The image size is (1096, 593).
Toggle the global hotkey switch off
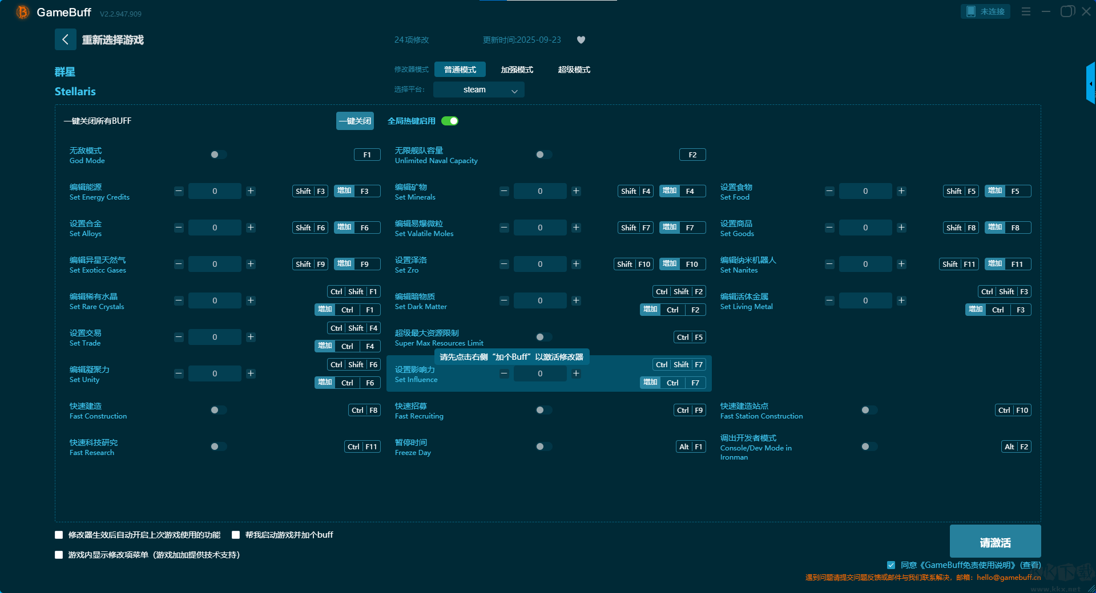(x=450, y=121)
